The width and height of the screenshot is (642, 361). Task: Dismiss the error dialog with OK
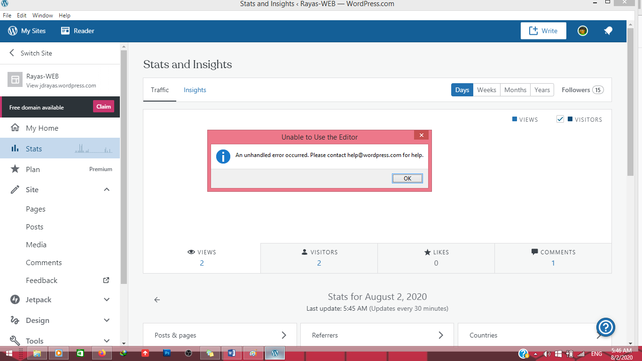coord(407,178)
